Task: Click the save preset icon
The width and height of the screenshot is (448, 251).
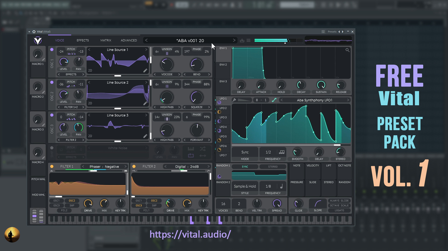Action: 242,40
